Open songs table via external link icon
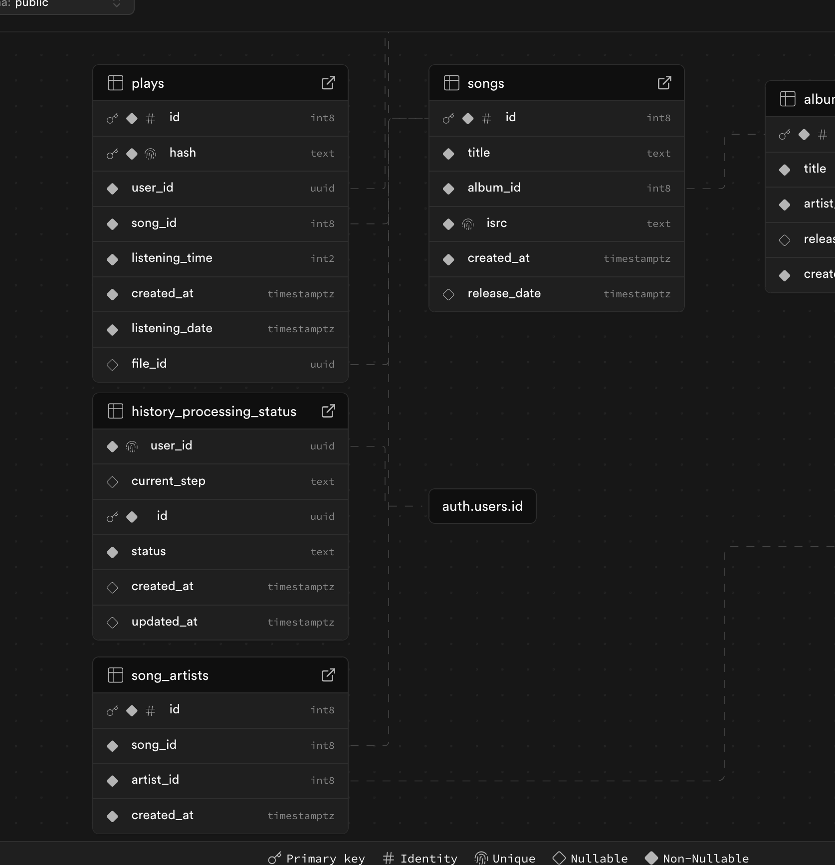The height and width of the screenshot is (865, 835). point(664,83)
